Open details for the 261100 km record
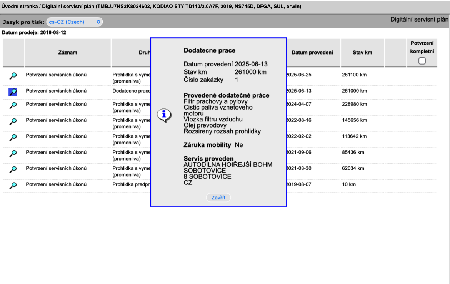This screenshot has width=450, height=284. click(13, 76)
